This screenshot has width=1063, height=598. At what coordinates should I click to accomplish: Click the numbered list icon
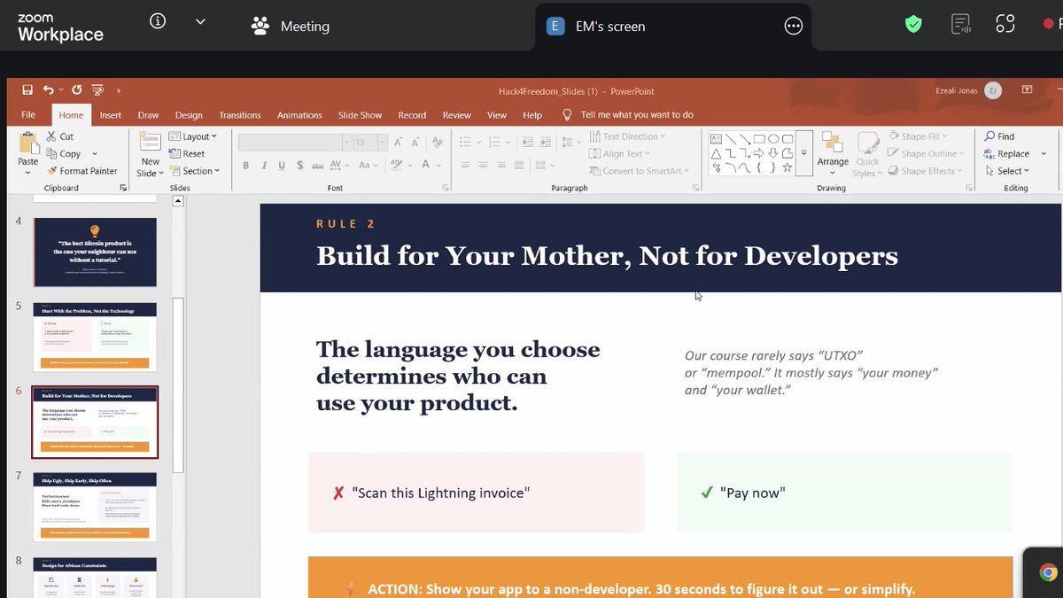coord(495,142)
